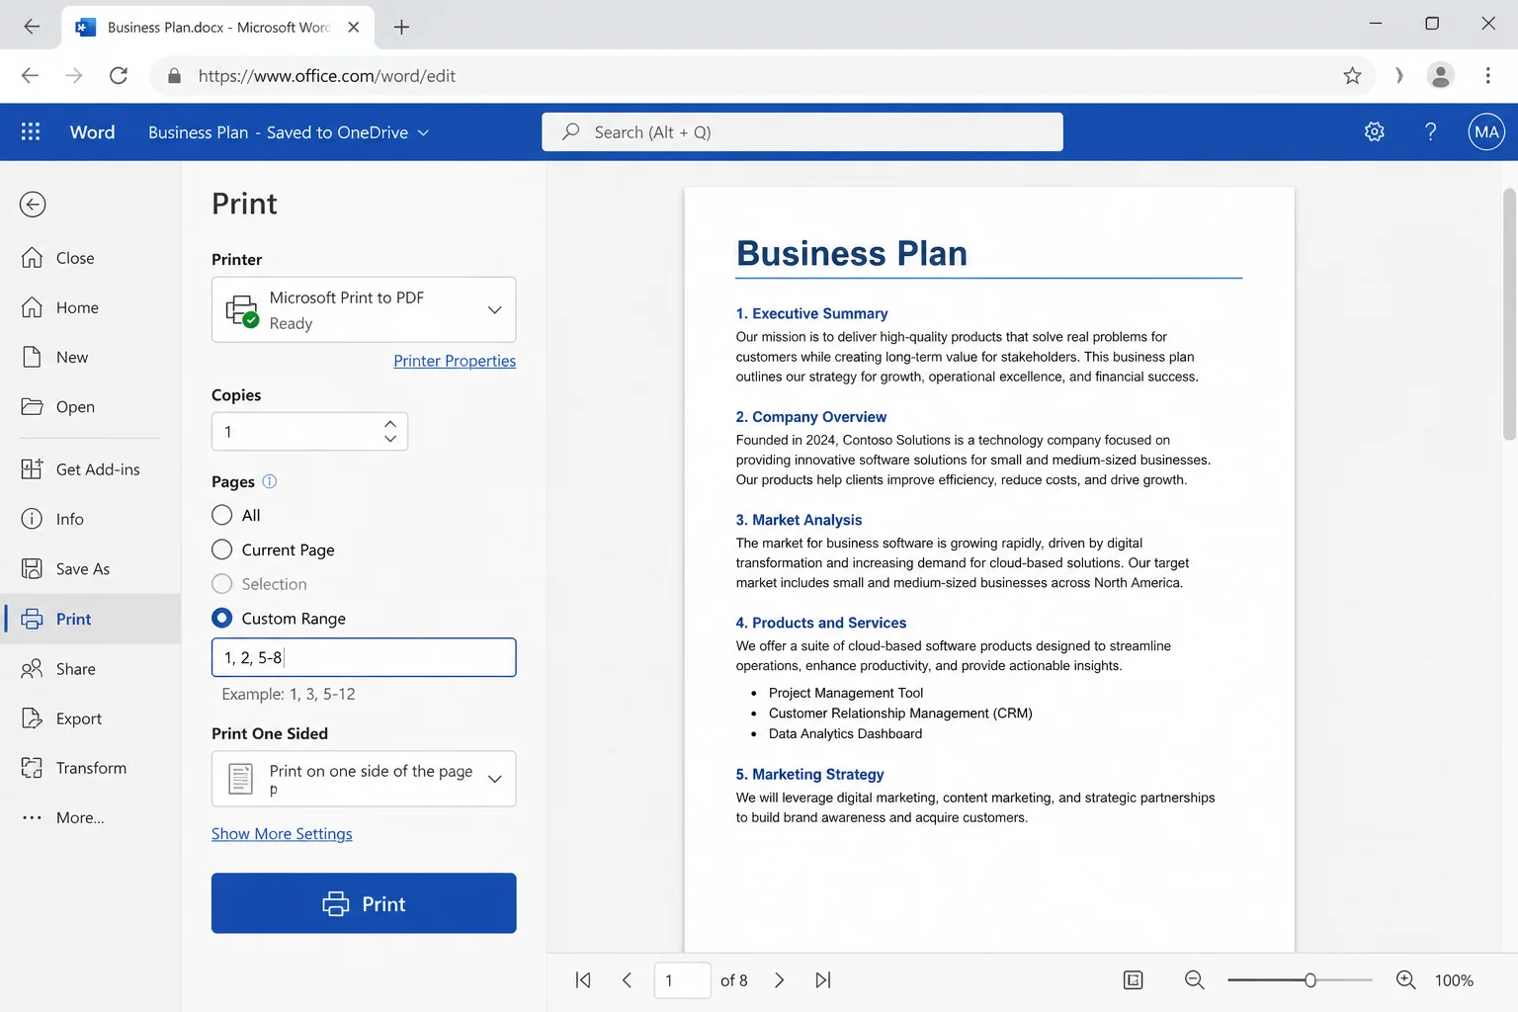This screenshot has width=1518, height=1012.
Task: Decrease the copies count
Action: [390, 439]
